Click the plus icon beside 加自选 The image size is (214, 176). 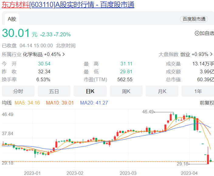point(197,33)
